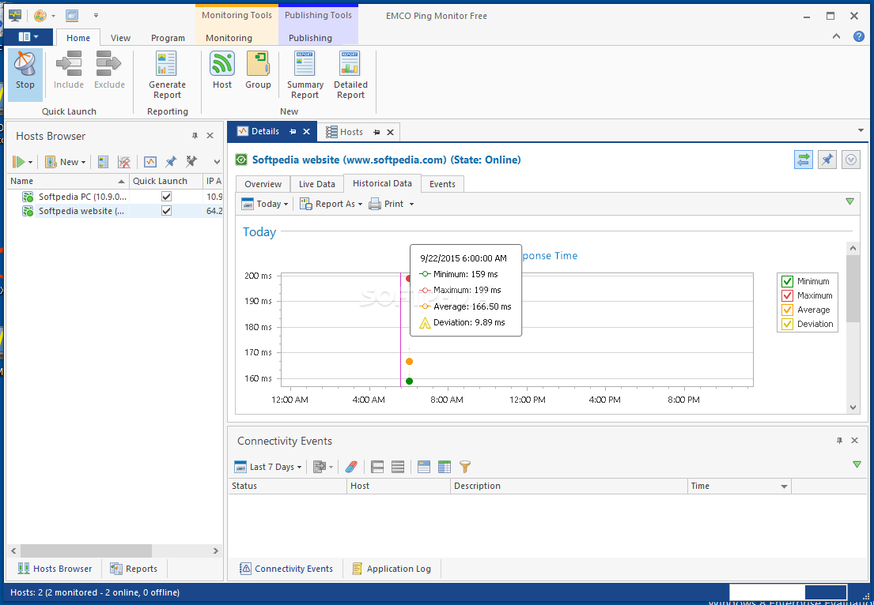This screenshot has height=605, width=874.
Task: Click the pin icon in Hosts Browser toolbar
Action: click(171, 162)
